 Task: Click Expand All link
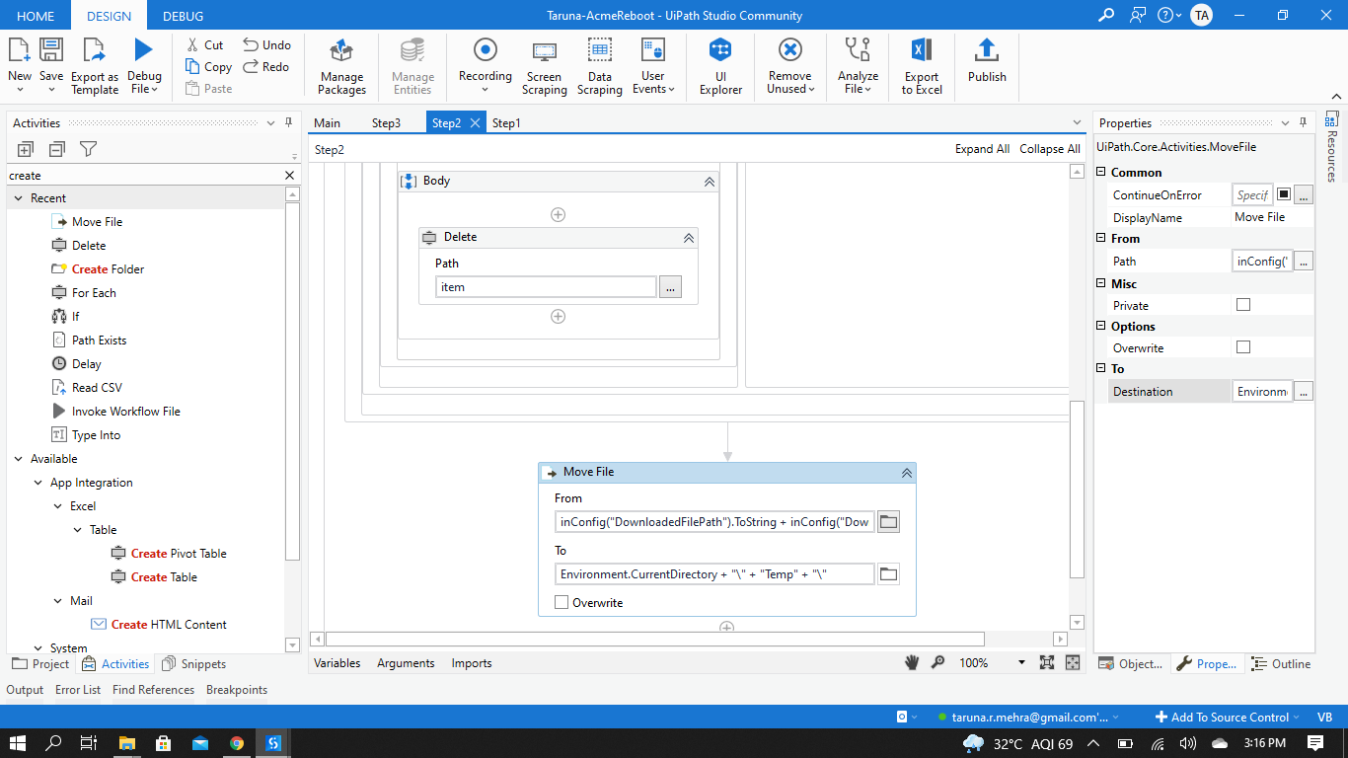(982, 149)
